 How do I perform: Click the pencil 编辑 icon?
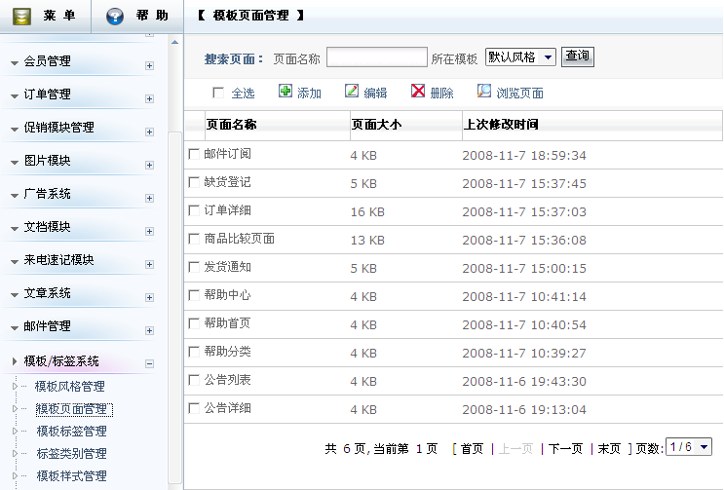pos(352,91)
